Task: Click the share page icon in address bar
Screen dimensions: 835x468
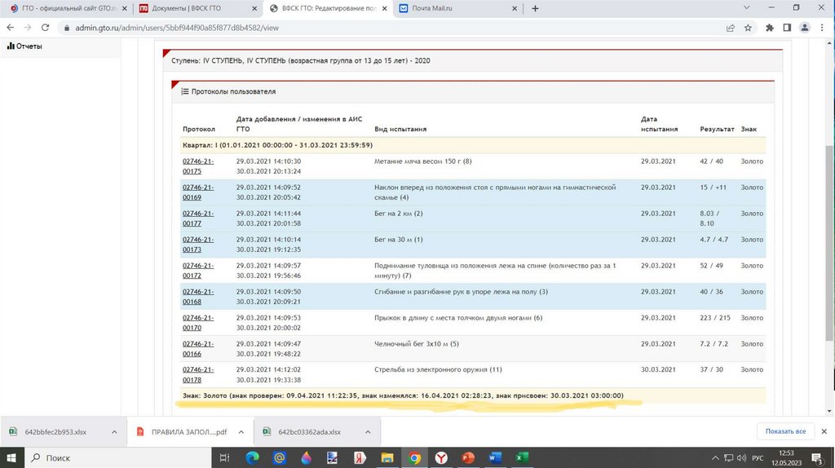Action: (730, 27)
